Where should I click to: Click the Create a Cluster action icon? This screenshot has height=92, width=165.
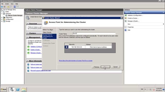point(126,18)
